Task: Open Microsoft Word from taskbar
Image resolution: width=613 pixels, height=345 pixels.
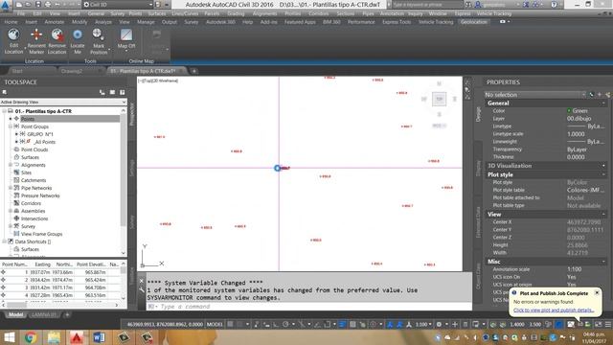Action: (100, 337)
